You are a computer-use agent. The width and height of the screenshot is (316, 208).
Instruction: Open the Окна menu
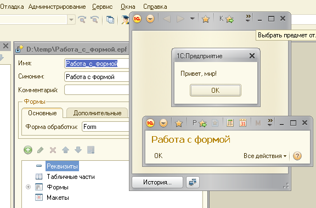pos(128,7)
